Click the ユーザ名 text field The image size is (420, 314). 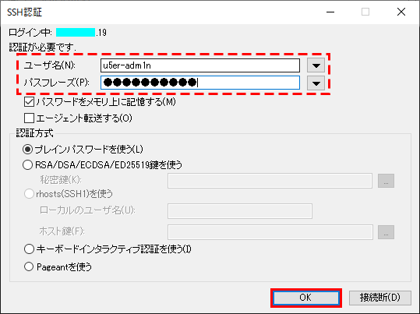pyautogui.click(x=200, y=65)
